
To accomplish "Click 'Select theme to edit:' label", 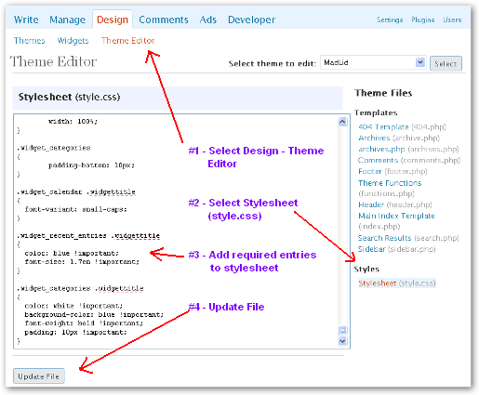I will 273,63.
